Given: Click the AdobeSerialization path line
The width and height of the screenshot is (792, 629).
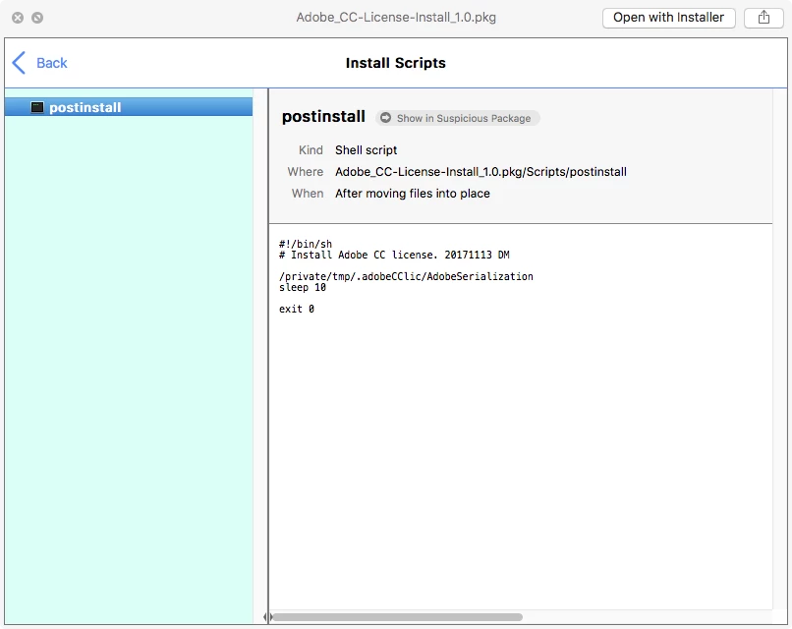Looking at the screenshot, I should 406,276.
